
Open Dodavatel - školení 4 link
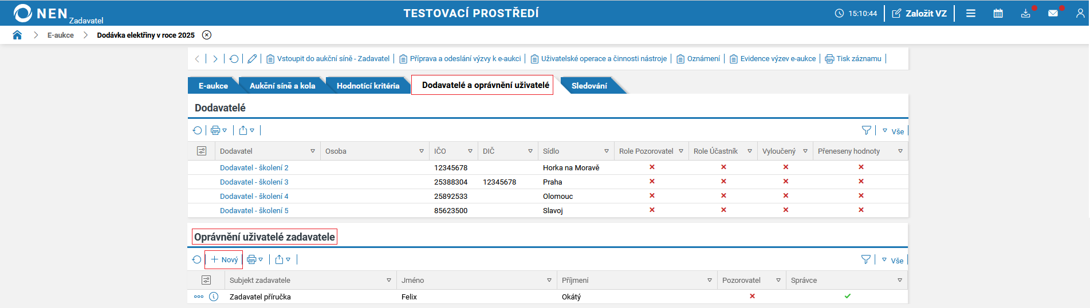[254, 197]
